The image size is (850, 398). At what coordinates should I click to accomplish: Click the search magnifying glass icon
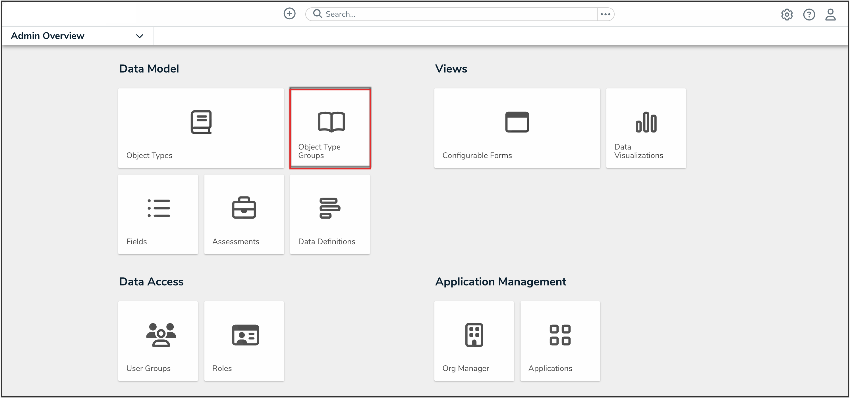click(318, 14)
